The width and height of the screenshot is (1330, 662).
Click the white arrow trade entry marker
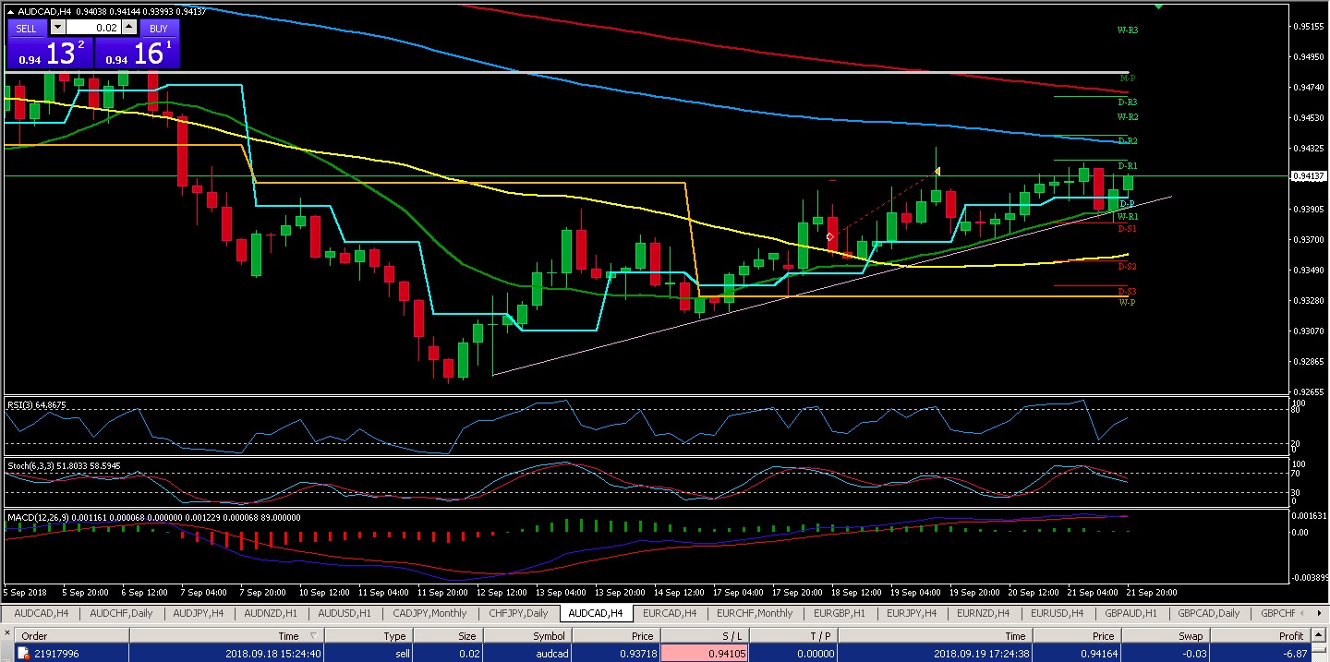click(830, 237)
